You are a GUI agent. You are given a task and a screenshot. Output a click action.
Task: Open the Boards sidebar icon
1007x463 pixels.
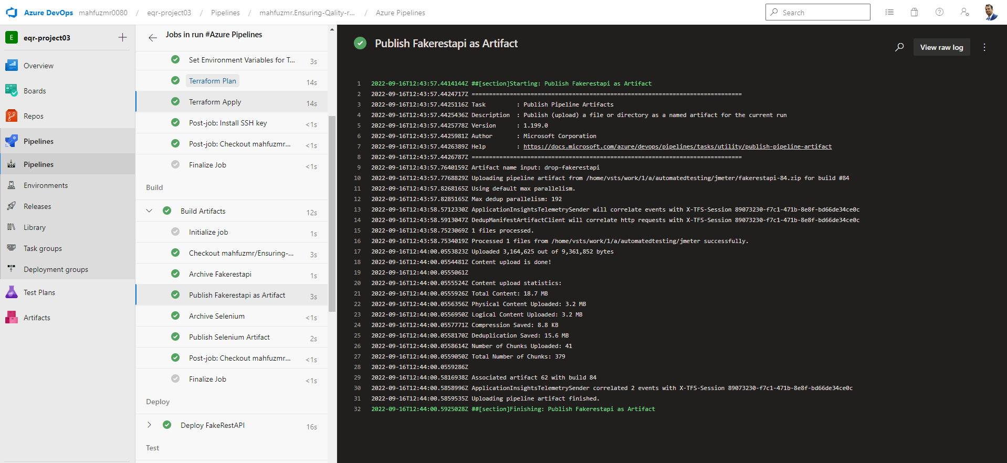pos(12,91)
